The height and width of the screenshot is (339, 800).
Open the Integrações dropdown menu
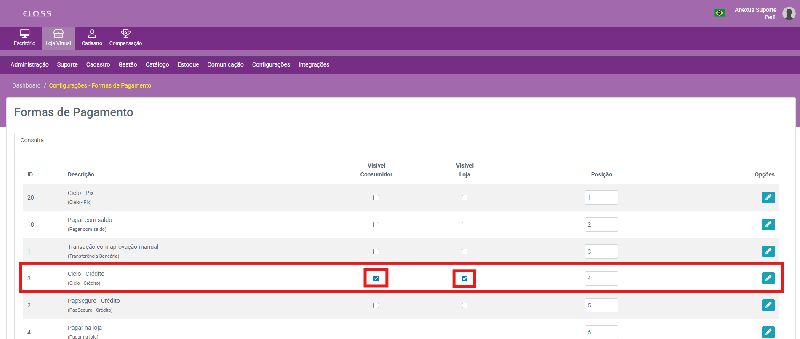pyautogui.click(x=314, y=64)
